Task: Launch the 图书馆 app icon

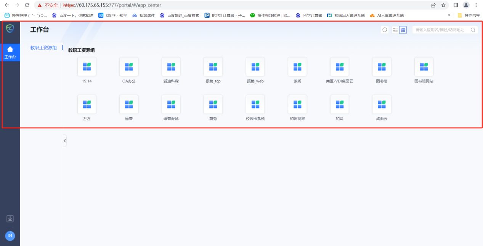Action: click(x=382, y=67)
